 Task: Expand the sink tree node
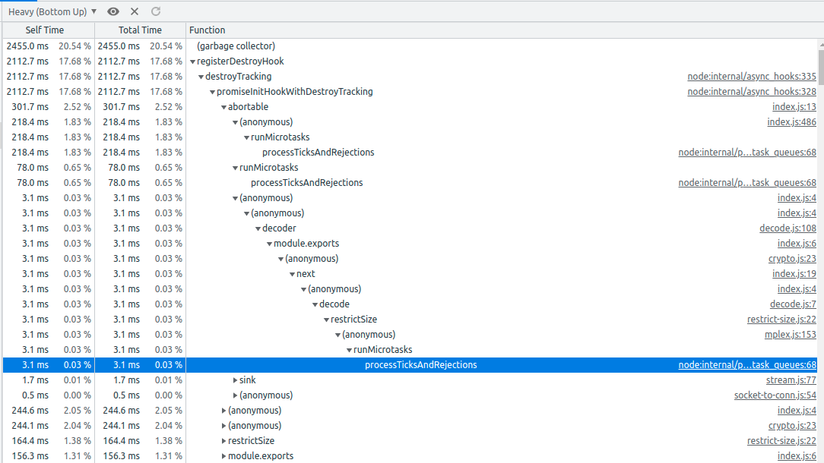(x=235, y=380)
